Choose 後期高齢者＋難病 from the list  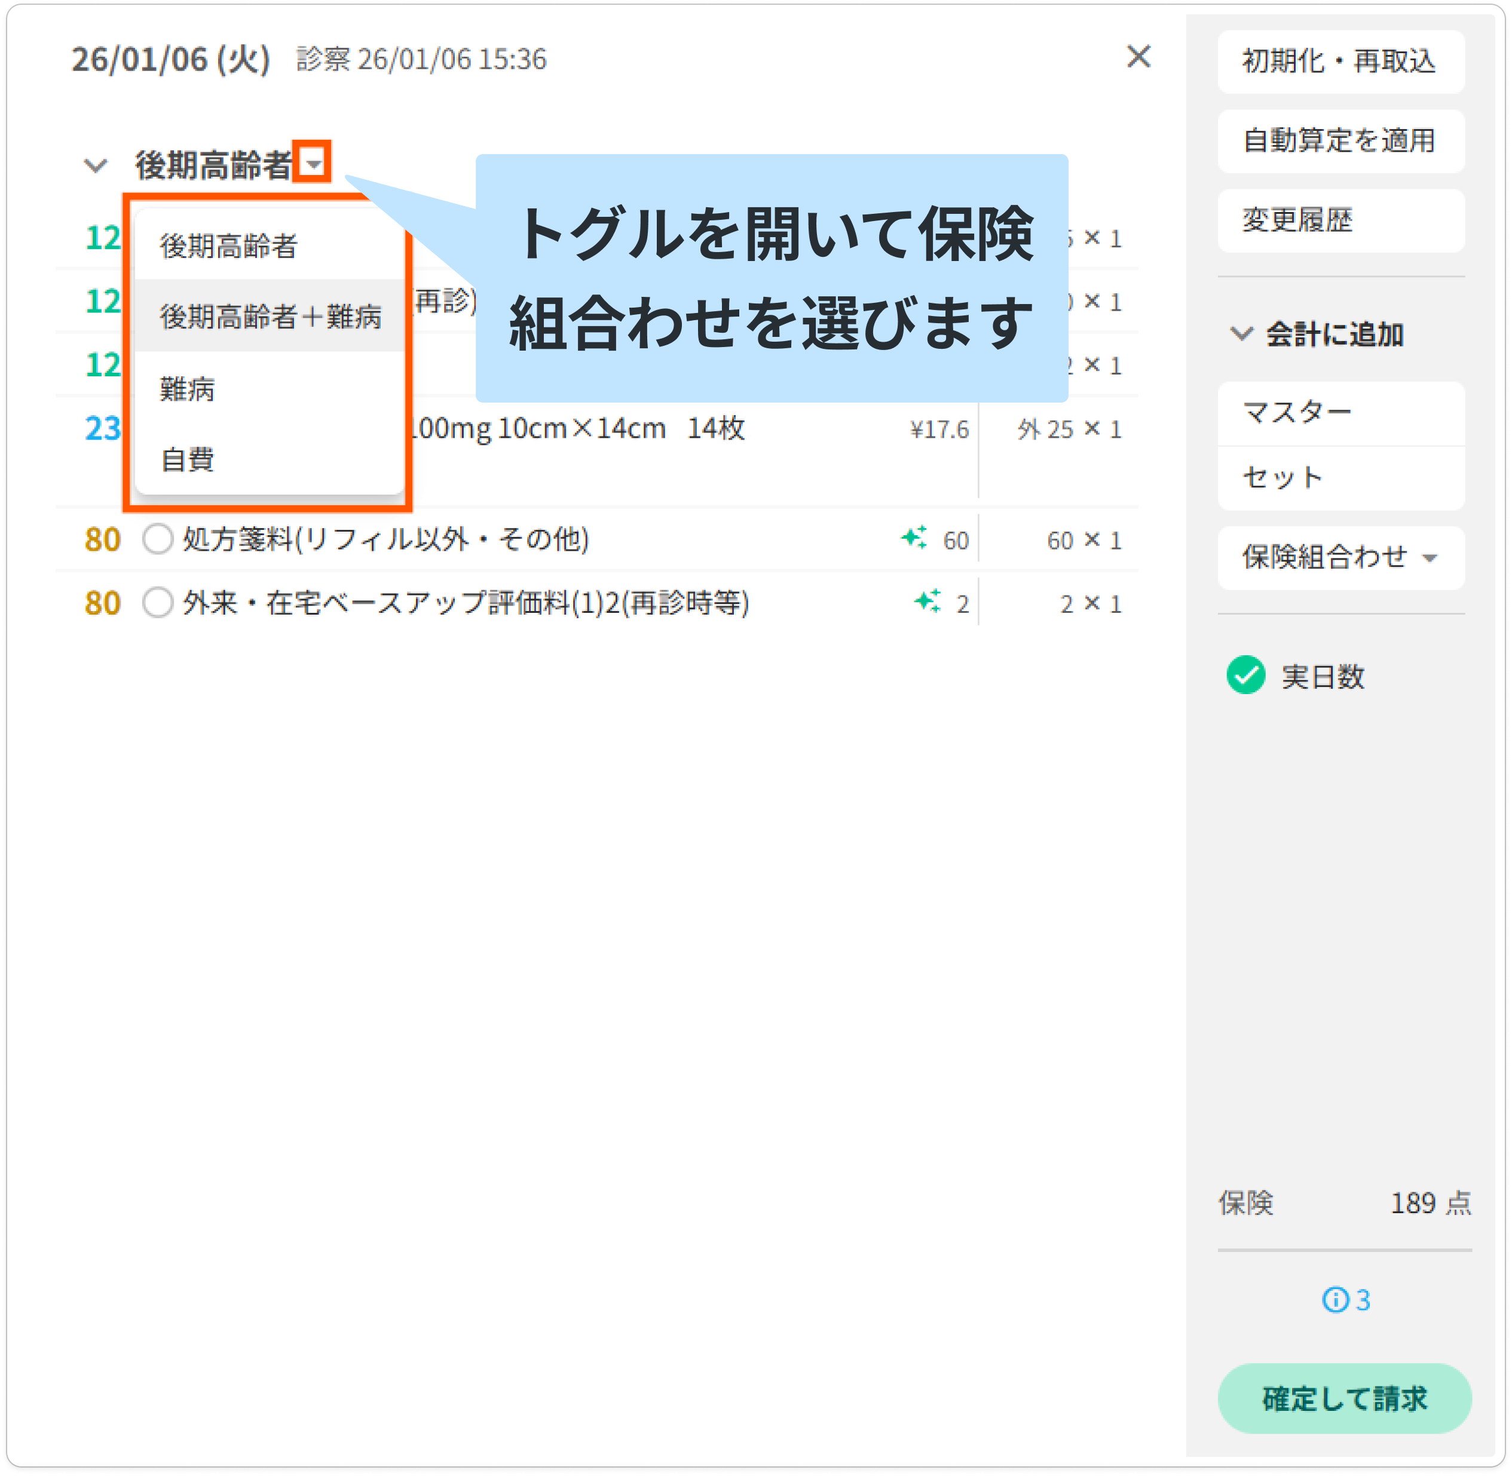270,317
